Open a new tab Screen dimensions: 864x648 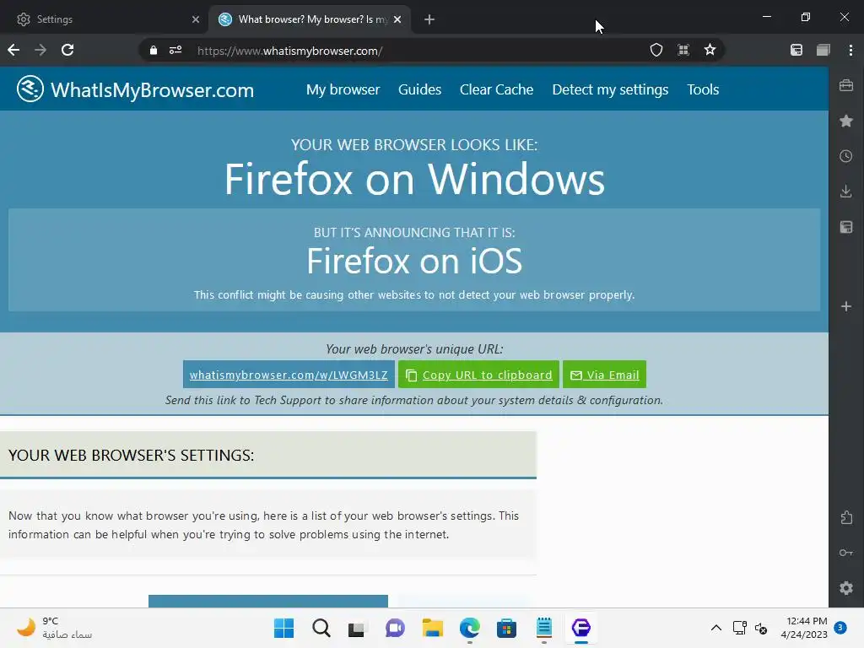pos(429,19)
